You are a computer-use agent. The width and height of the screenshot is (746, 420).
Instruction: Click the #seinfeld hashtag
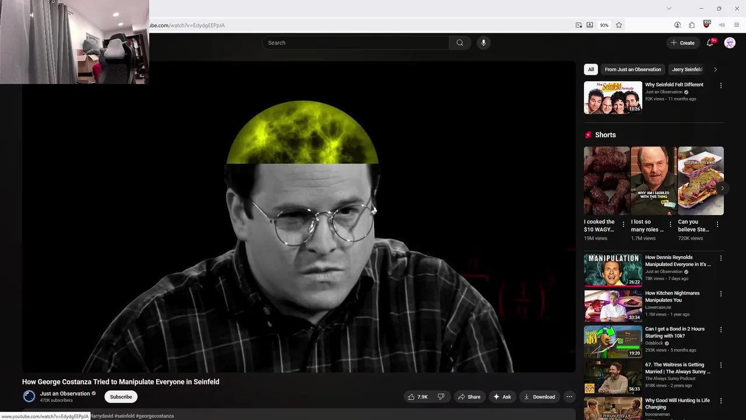pos(124,416)
